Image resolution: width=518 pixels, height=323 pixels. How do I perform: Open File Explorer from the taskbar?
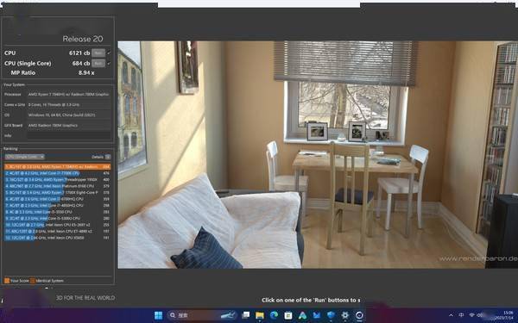pos(260,315)
